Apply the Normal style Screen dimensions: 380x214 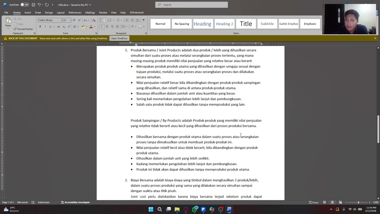(160, 24)
